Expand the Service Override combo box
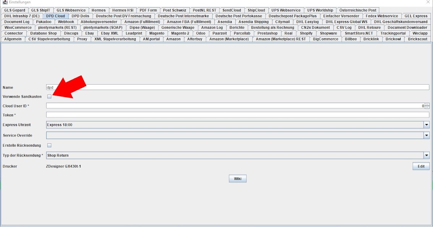The image size is (433, 227). click(x=427, y=135)
